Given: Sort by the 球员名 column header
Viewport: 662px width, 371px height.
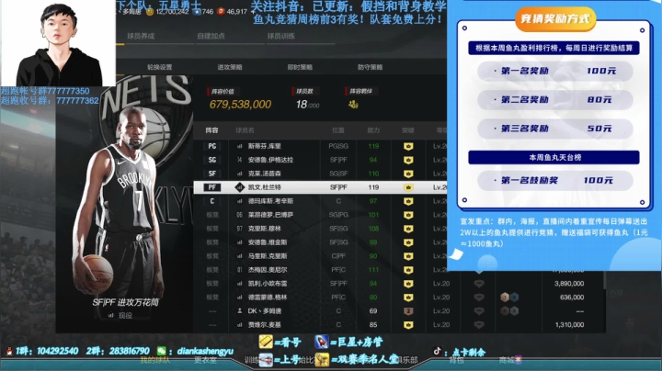Looking at the screenshot, I should click(245, 130).
